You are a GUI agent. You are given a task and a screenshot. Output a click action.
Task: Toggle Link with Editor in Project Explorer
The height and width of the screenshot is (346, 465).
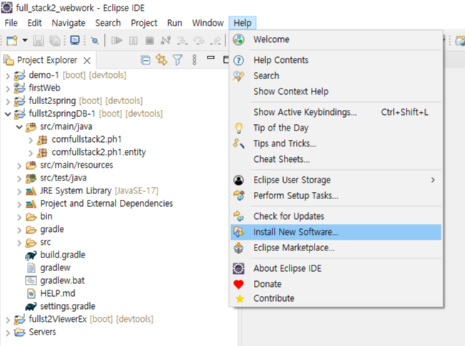(162, 60)
